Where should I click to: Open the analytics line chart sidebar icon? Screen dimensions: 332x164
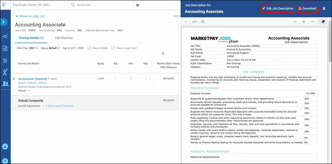5,36
